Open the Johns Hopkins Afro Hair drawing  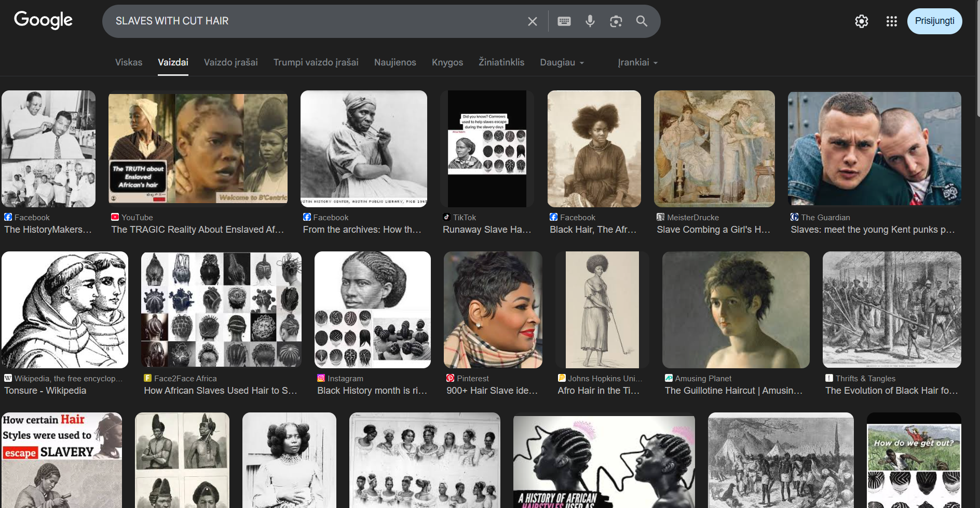tap(602, 310)
